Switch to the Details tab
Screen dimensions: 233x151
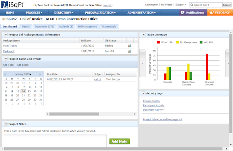click(x=26, y=27)
